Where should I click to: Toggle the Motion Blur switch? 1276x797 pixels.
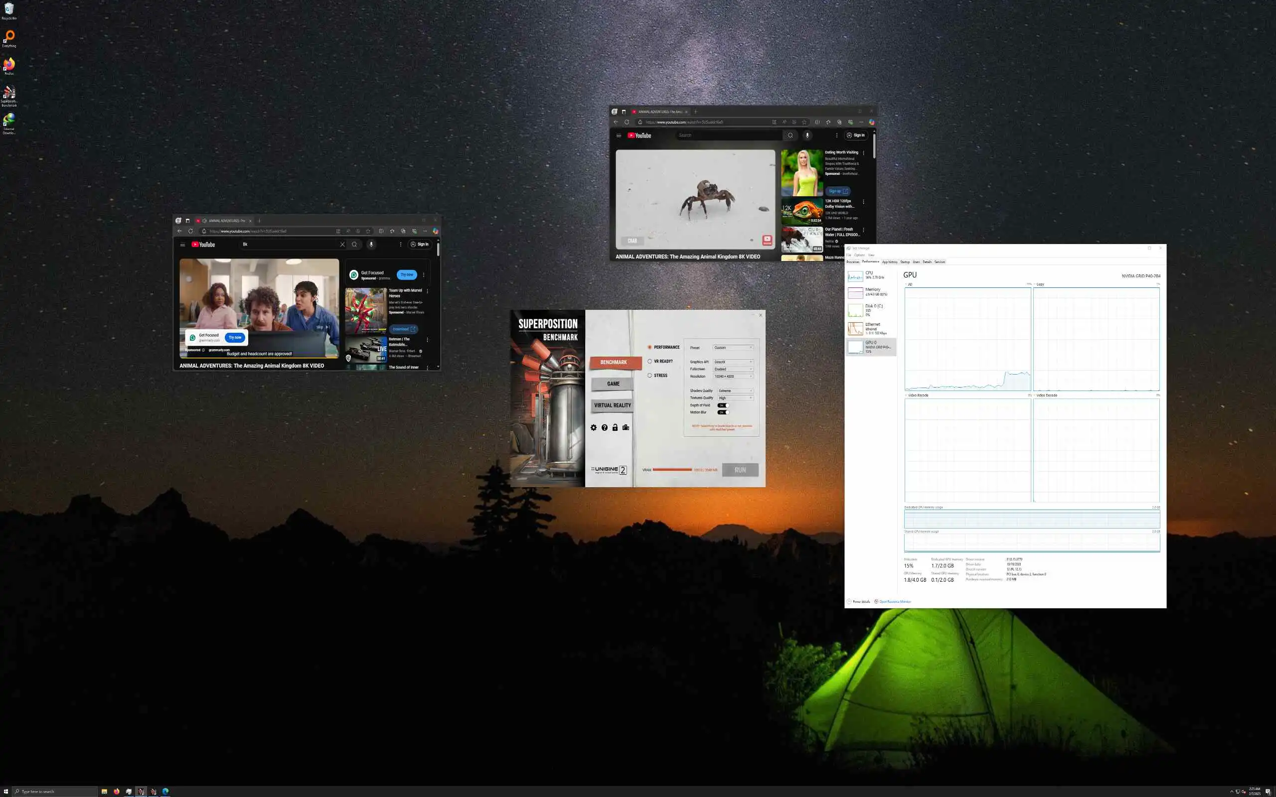coord(723,412)
